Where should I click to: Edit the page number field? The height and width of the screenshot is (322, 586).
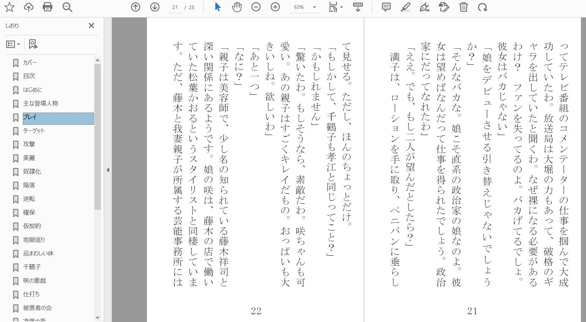click(175, 7)
